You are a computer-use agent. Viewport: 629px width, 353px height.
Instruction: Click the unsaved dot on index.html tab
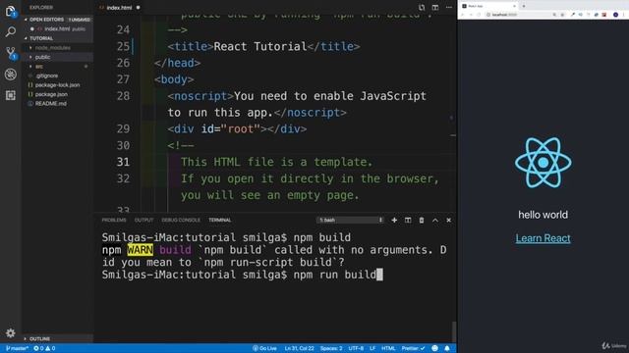coord(138,8)
